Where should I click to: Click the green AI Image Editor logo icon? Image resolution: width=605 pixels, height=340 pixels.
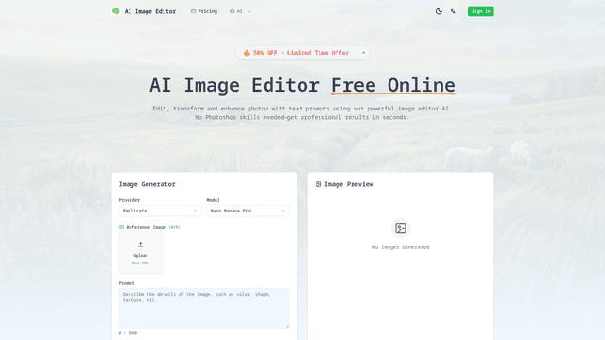click(x=115, y=11)
